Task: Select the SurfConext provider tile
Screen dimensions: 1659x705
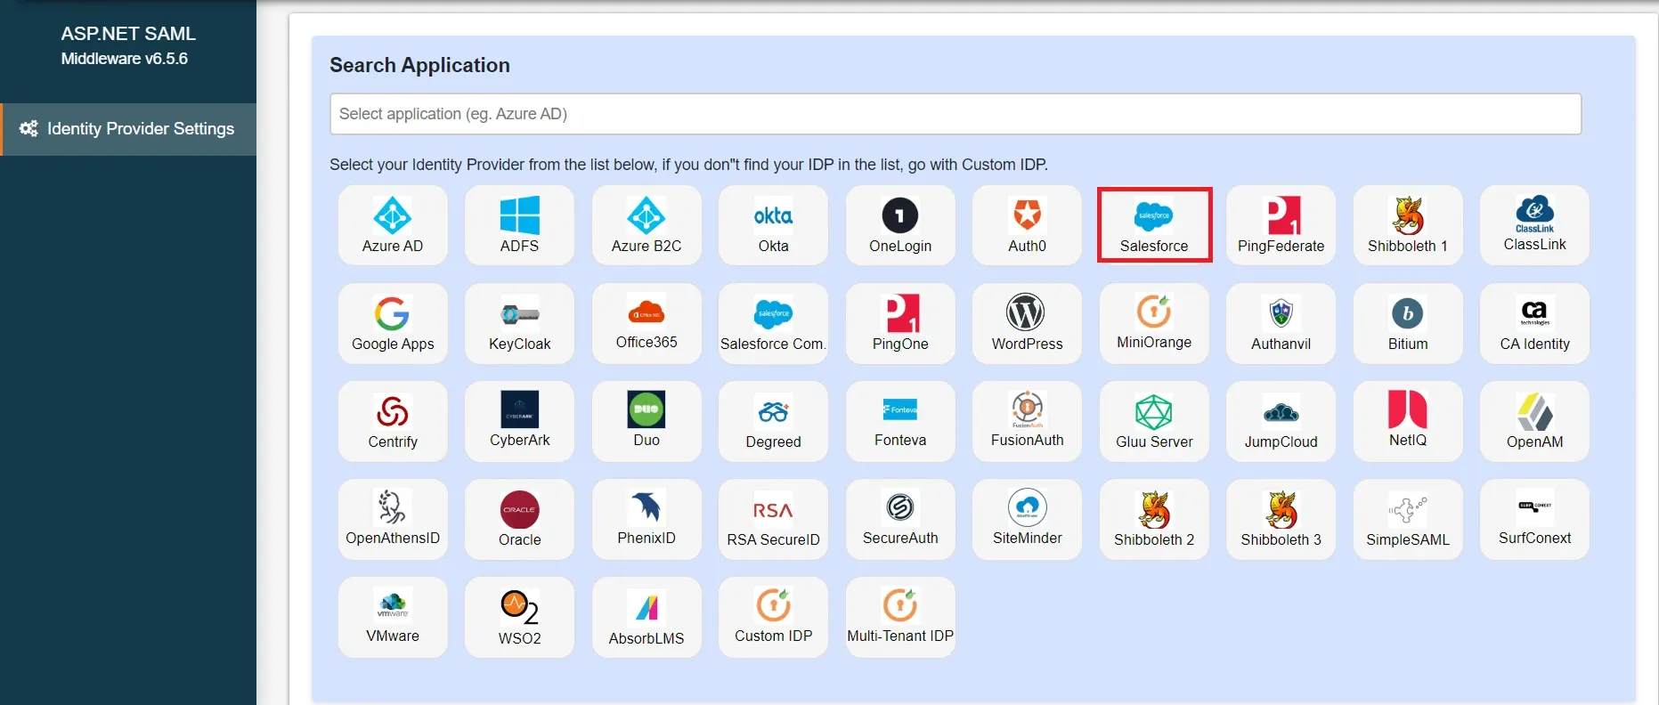Action: (1534, 519)
